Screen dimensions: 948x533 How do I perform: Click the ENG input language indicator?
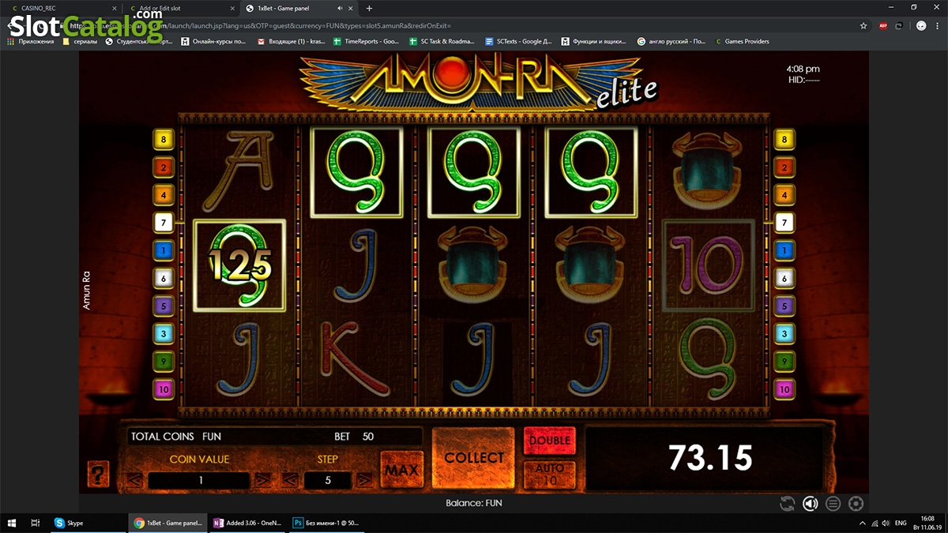click(x=900, y=523)
